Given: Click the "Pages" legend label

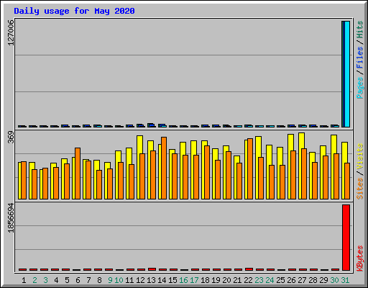Looking at the screenshot, I should point(359,88).
